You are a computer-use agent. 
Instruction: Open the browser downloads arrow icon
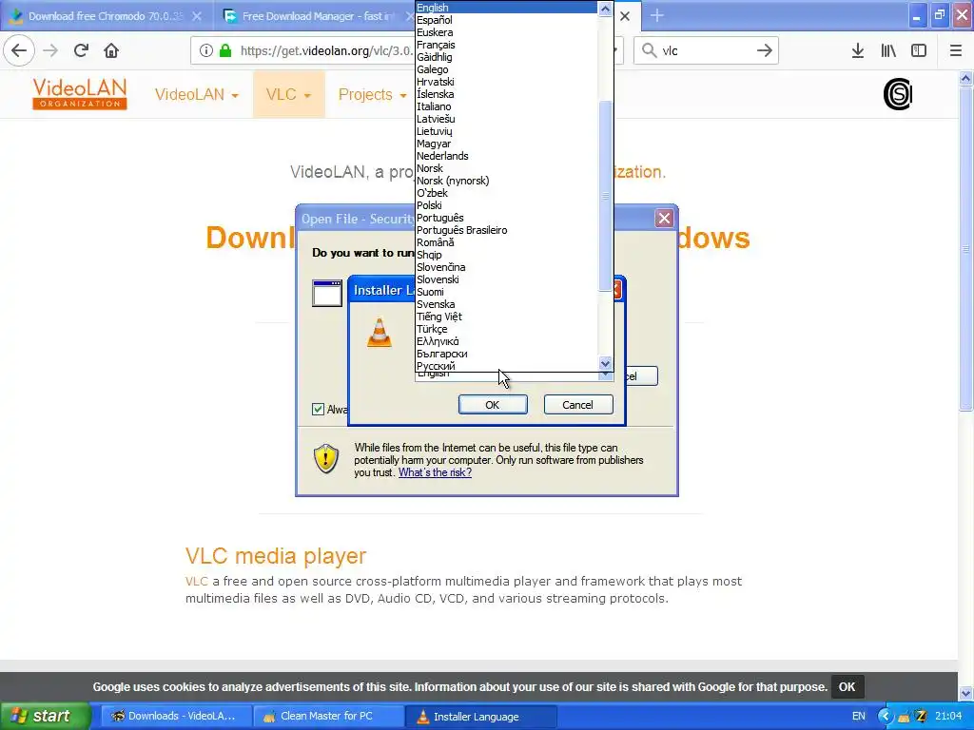[x=858, y=50]
